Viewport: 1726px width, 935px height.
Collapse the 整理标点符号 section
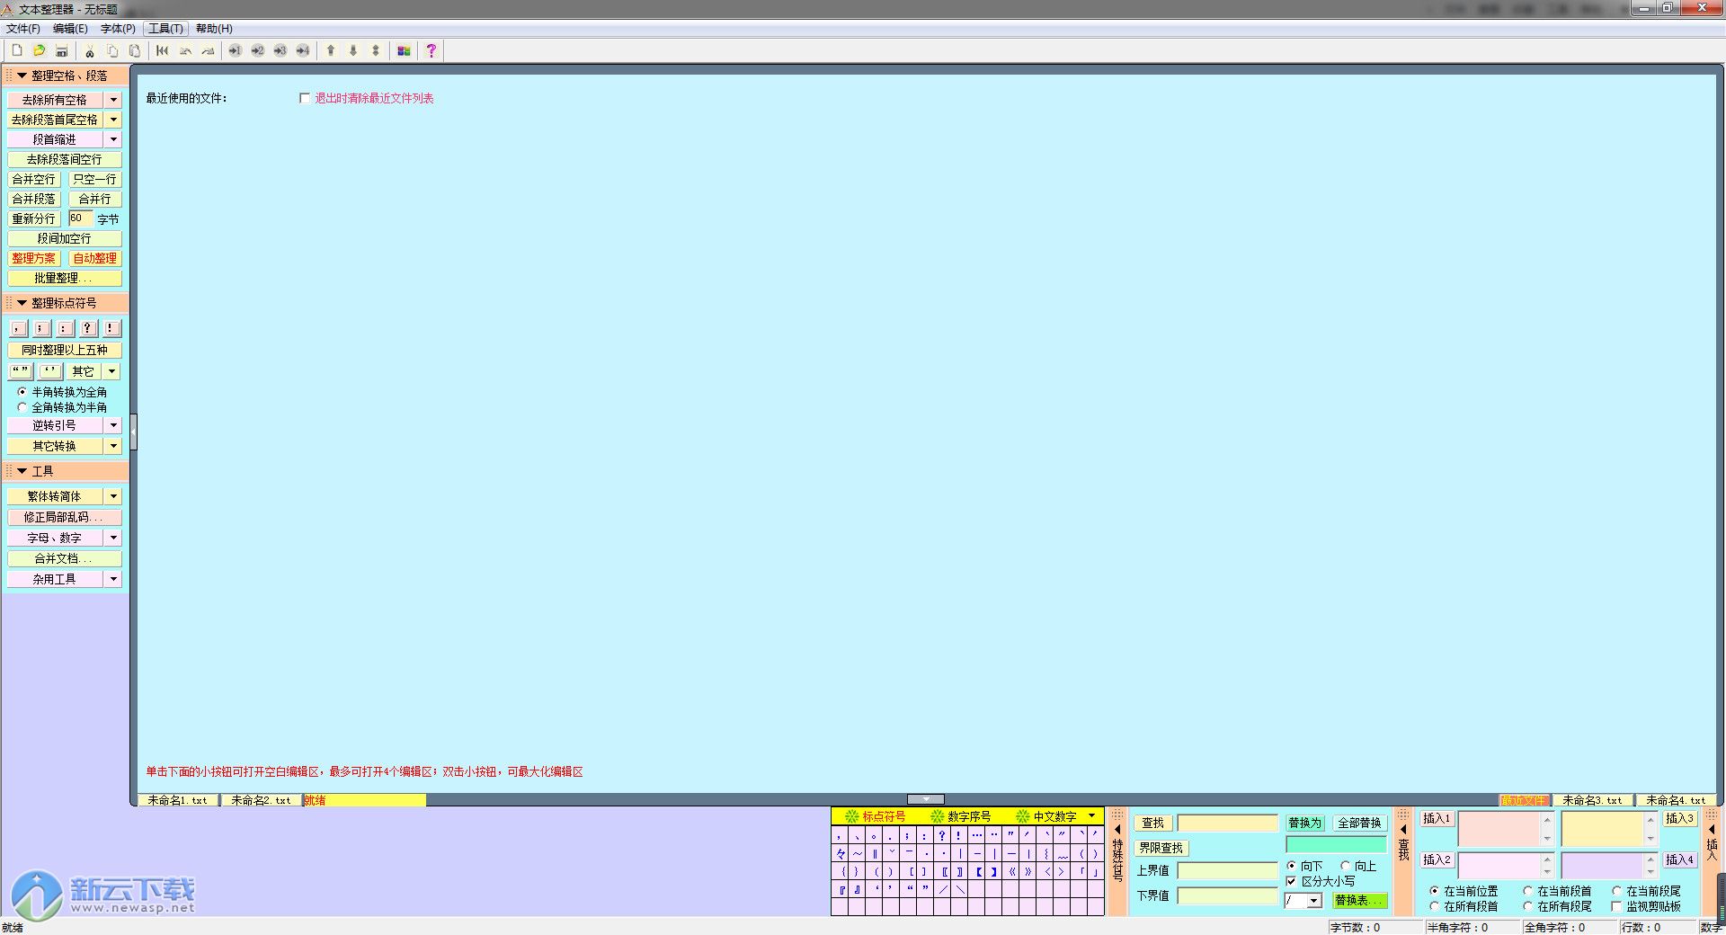[x=22, y=303]
